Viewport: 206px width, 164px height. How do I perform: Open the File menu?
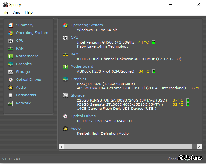pyautogui.click(x=5, y=12)
